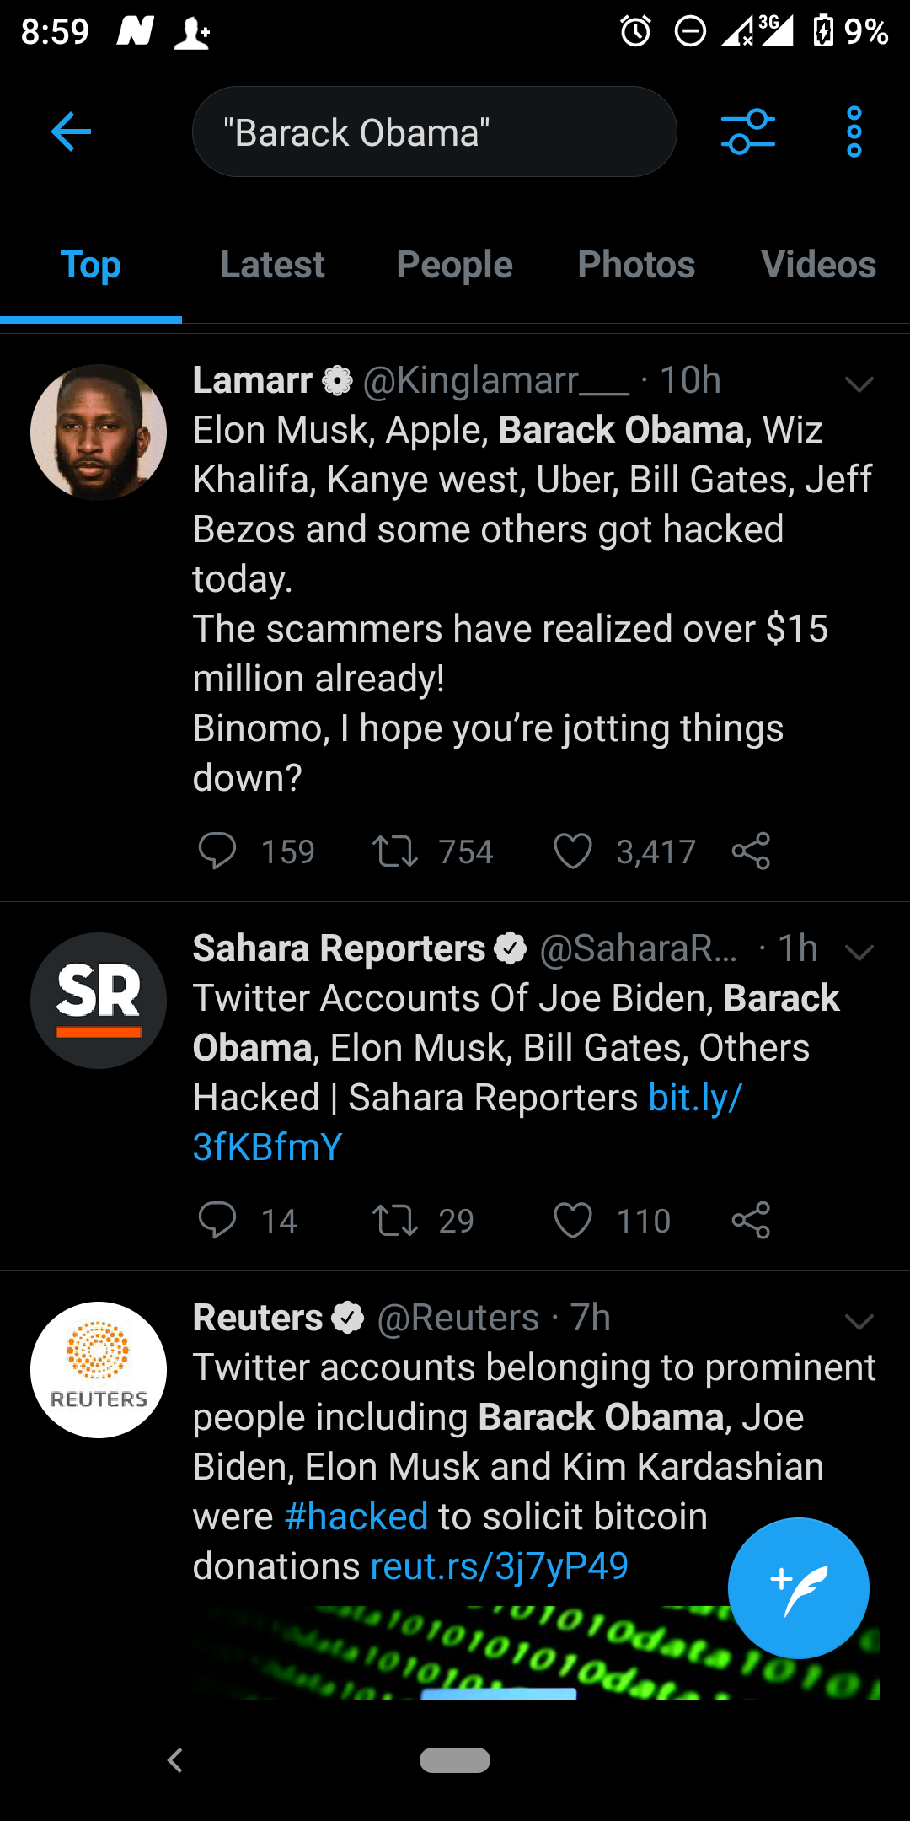
Task: Open search filter settings icon
Action: pos(747,132)
